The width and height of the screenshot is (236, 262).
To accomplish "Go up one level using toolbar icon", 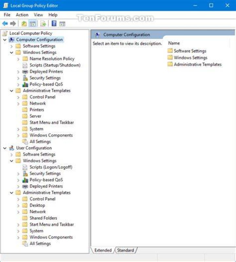I will (x=24, y=24).
